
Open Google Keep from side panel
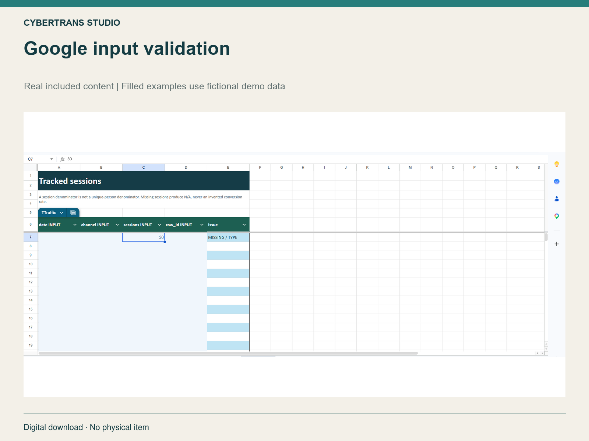click(x=557, y=164)
